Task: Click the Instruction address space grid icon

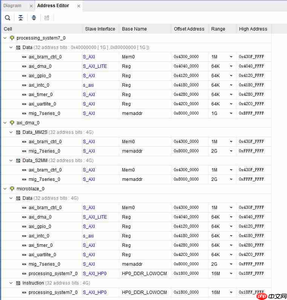Action: pyautogui.click(x=18, y=283)
